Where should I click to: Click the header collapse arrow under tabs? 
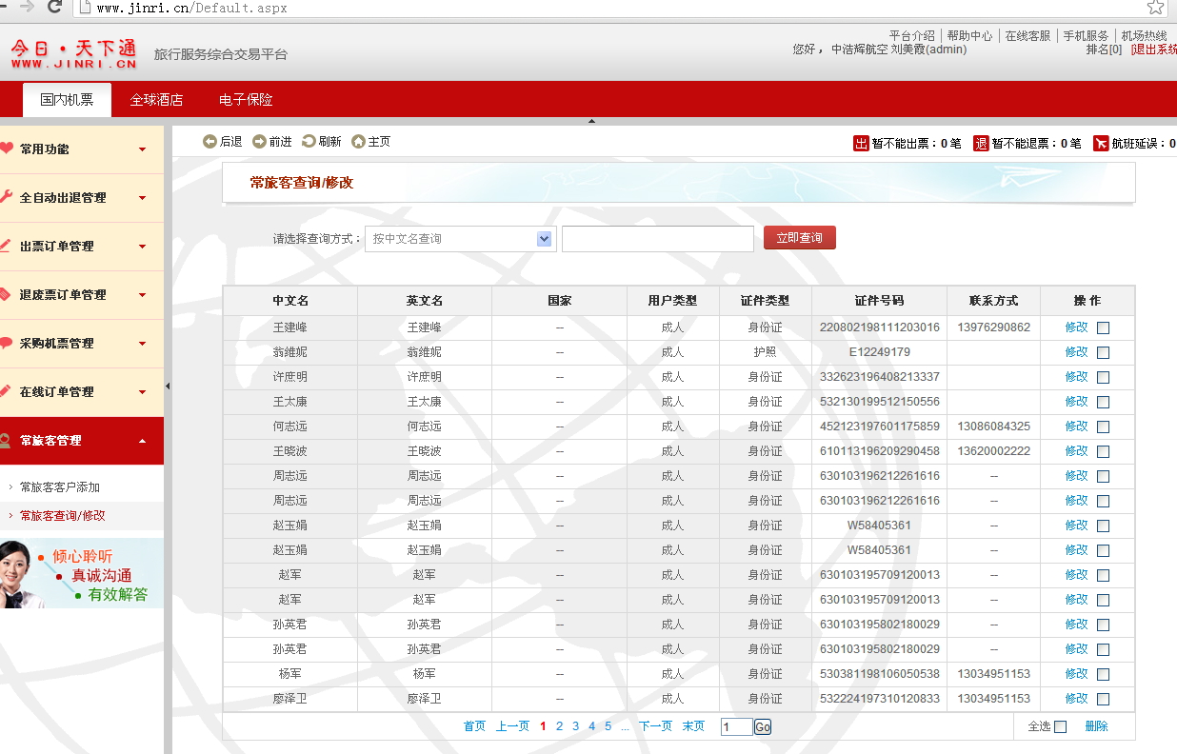point(591,121)
